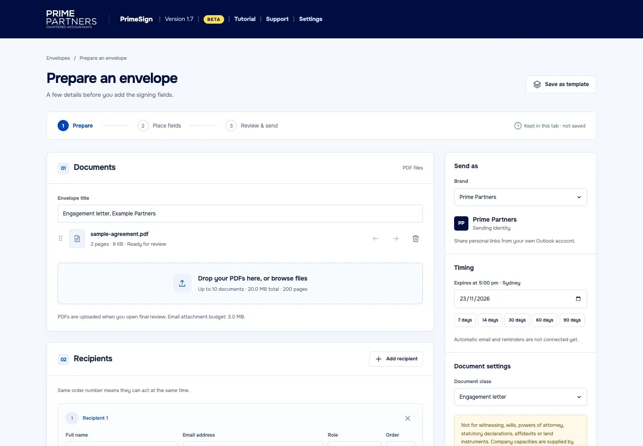The height and width of the screenshot is (446, 643).
Task: Click the upload icon in drop zone
Action: [182, 283]
